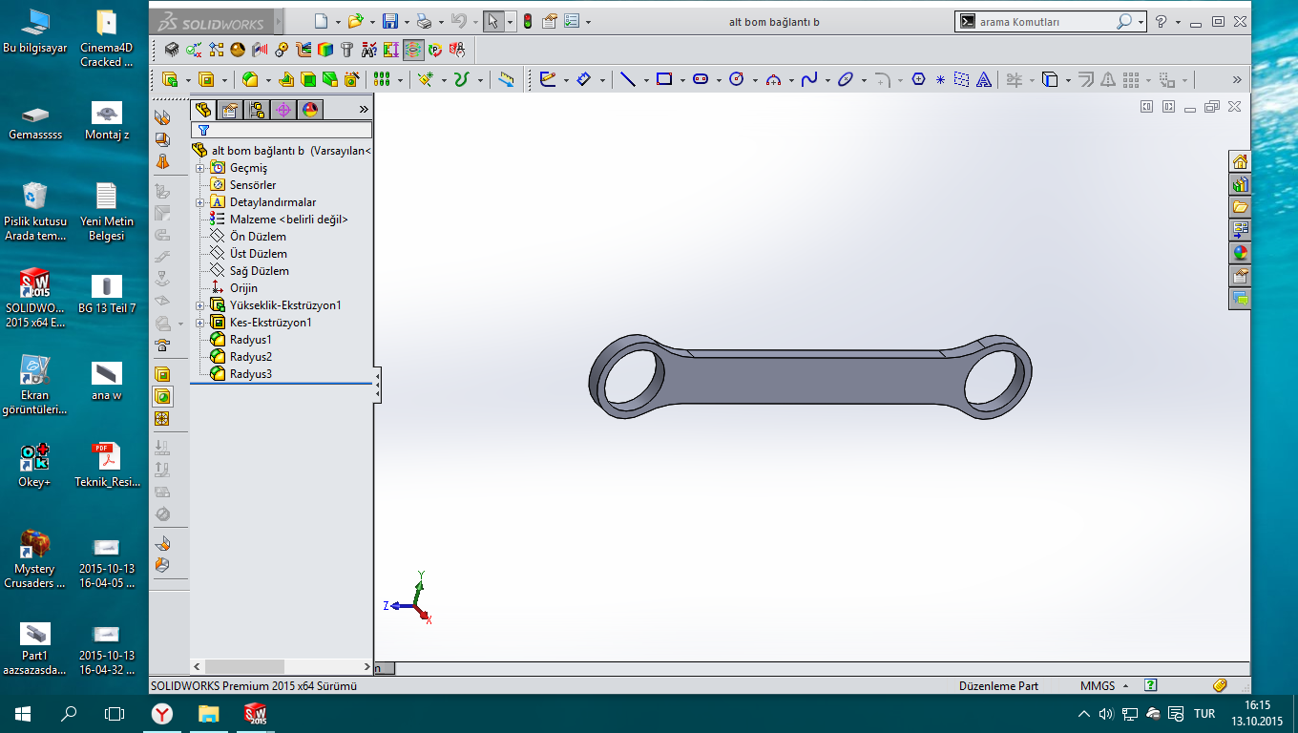The image size is (1298, 733).
Task: Select the Line sketch tool
Action: pos(627,80)
